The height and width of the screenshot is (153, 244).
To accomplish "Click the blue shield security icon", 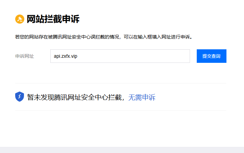I will [x=20, y=97].
